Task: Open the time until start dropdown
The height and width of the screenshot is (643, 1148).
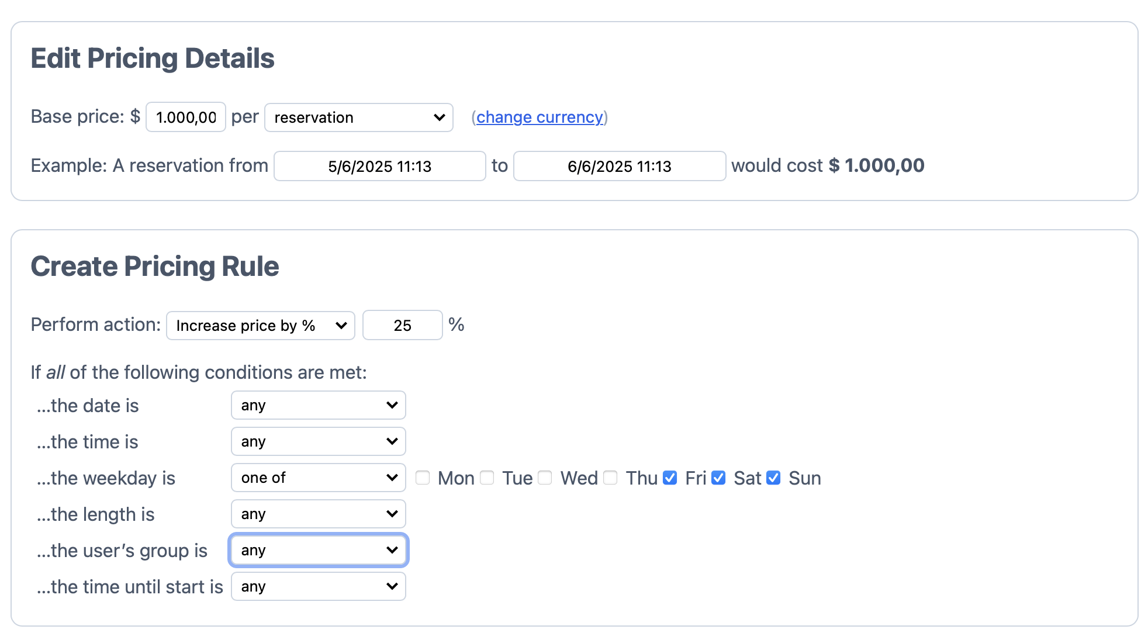Action: click(x=318, y=586)
